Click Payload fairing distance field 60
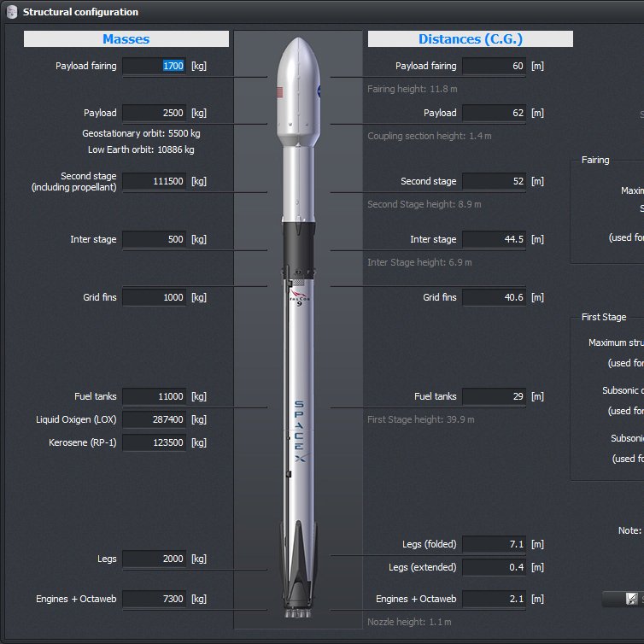The width and height of the screenshot is (644, 644). [x=494, y=66]
